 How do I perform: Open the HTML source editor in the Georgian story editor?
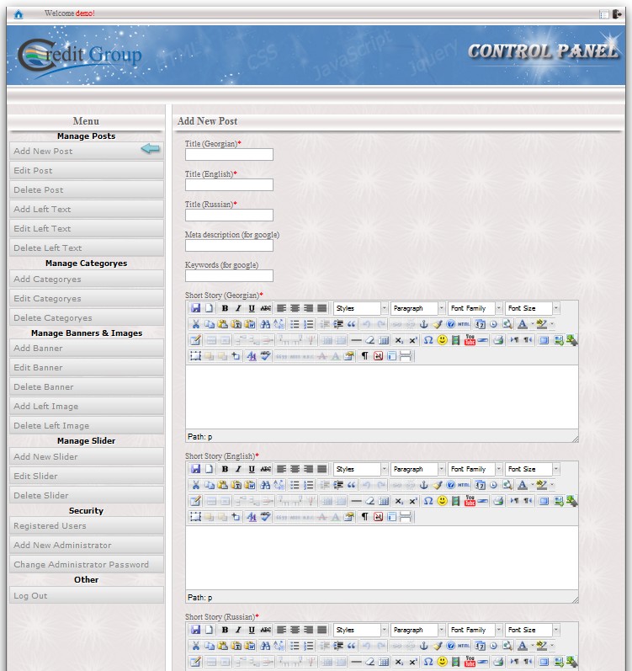465,324
